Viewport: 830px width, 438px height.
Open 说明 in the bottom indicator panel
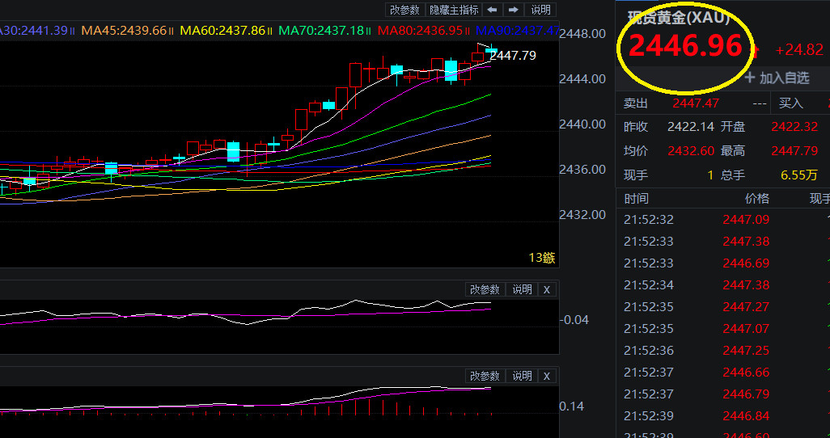[522, 376]
